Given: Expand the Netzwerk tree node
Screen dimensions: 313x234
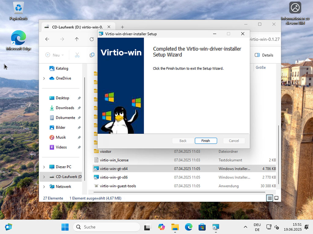Looking at the screenshot, I should click(44, 187).
